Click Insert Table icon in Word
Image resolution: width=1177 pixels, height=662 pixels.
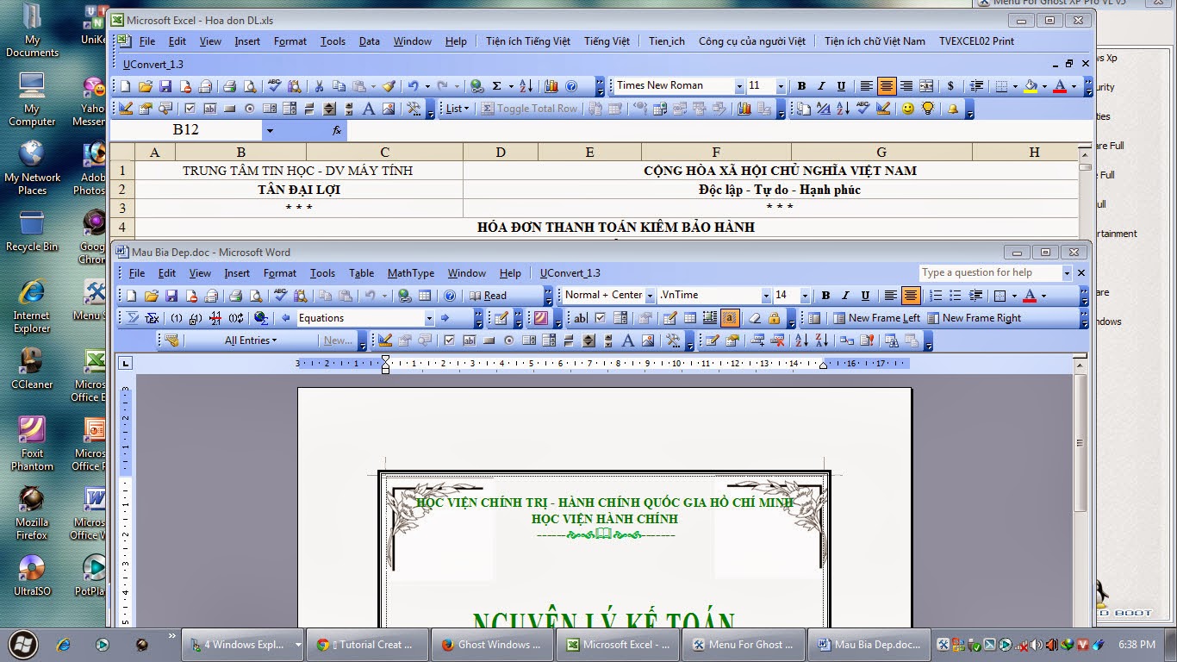(x=425, y=296)
